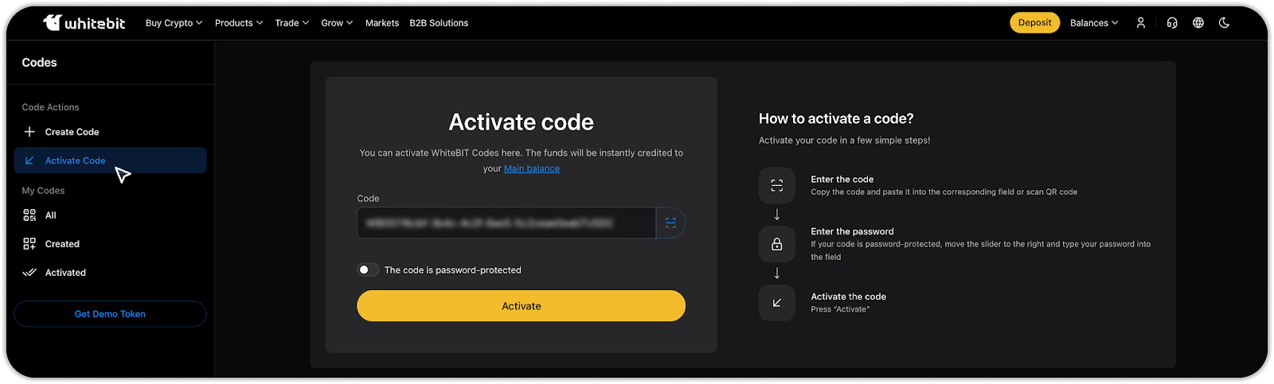Open the user profile icon
The width and height of the screenshot is (1274, 384).
[1140, 23]
